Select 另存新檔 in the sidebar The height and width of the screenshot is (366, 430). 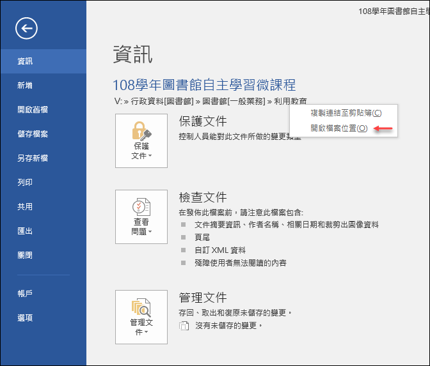(x=44, y=158)
